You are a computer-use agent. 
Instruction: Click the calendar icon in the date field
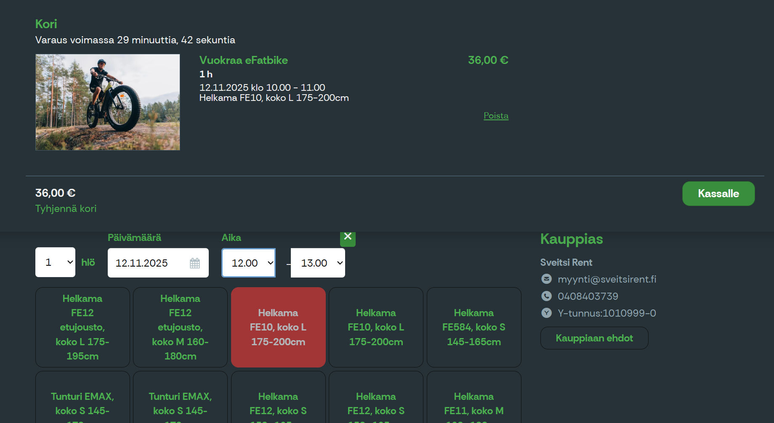point(194,263)
